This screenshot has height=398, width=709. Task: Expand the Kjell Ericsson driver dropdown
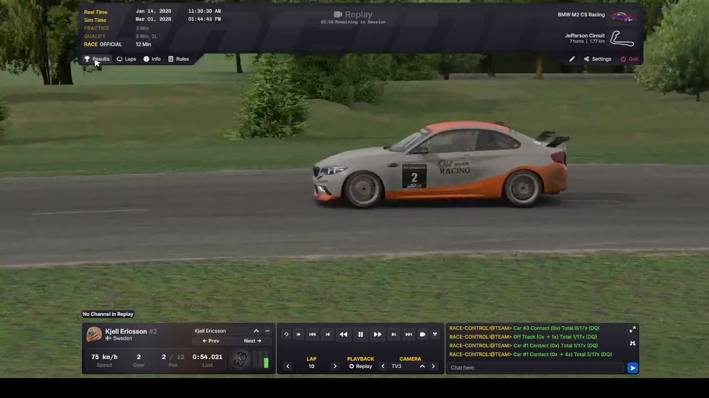(256, 331)
